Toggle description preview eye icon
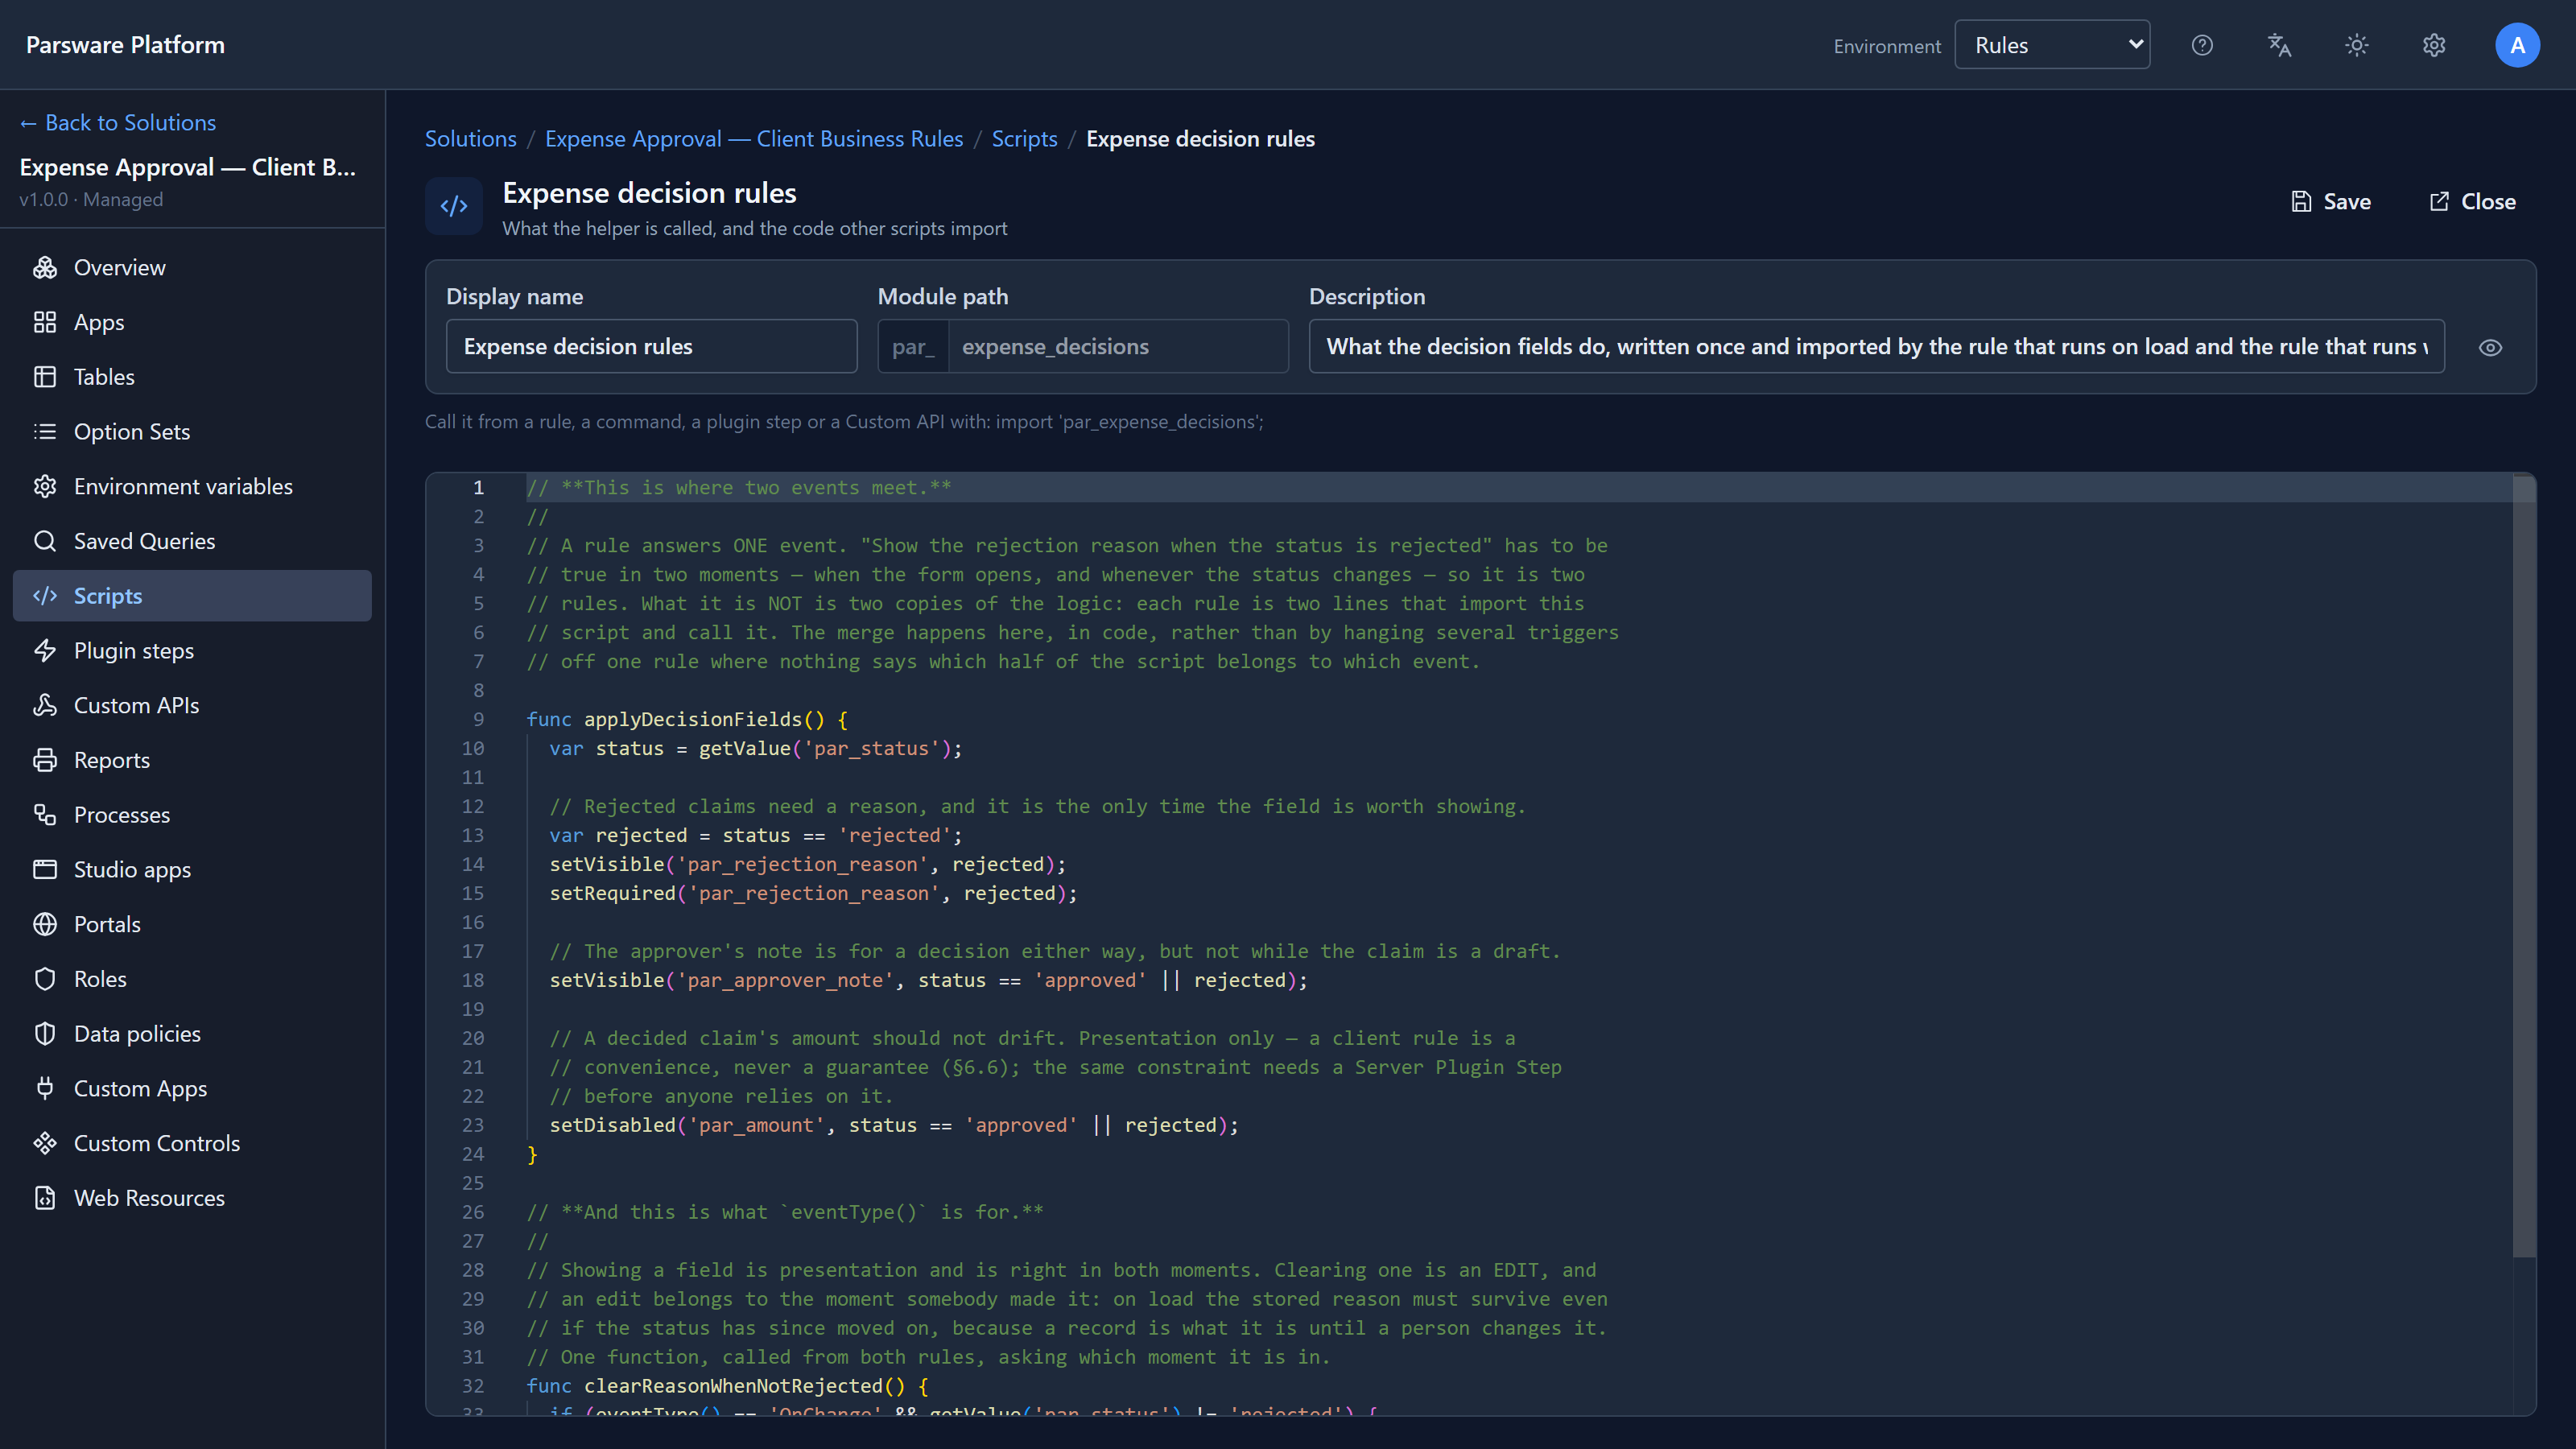 [2490, 347]
